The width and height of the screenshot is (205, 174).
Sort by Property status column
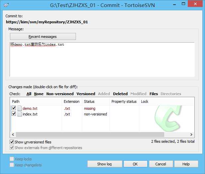124,101
